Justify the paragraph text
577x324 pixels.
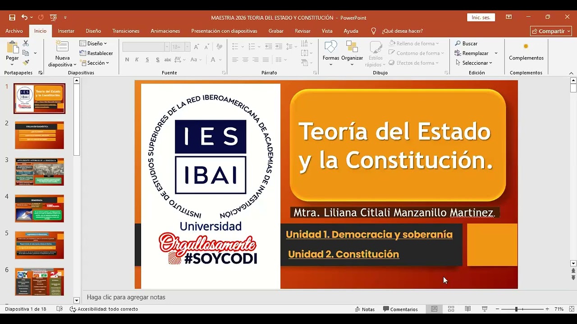pyautogui.click(x=266, y=59)
